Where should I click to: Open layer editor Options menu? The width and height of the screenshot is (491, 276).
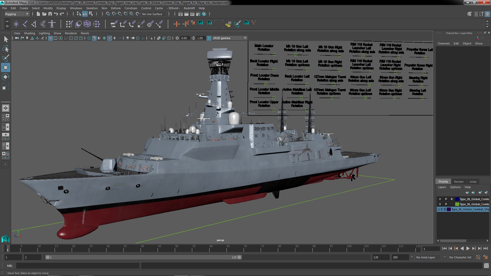click(455, 187)
